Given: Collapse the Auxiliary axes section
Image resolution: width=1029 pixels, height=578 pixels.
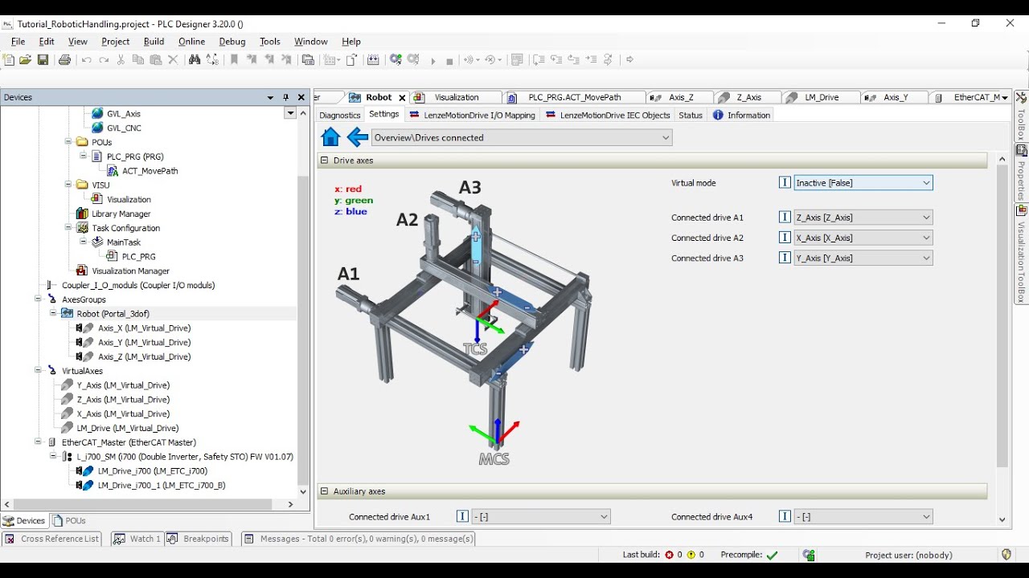Looking at the screenshot, I should (325, 491).
